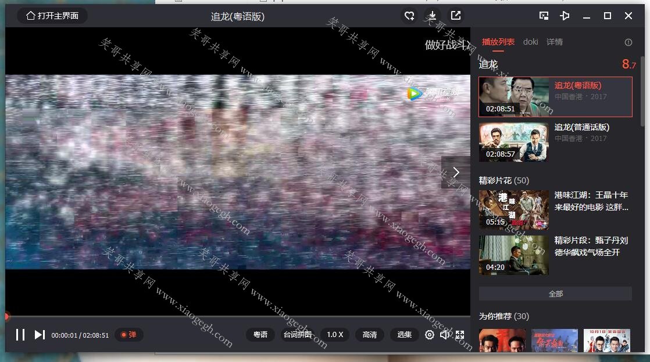Pause the video playback
Image resolution: width=650 pixels, height=362 pixels.
tap(20, 335)
